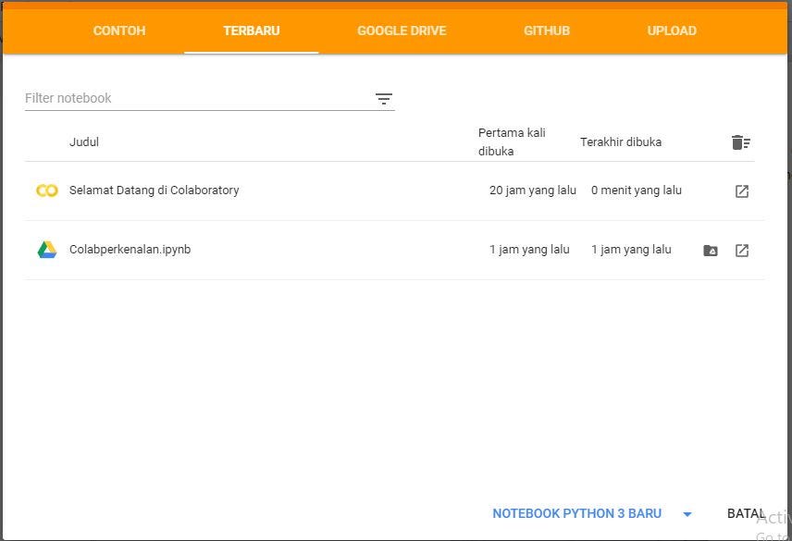The width and height of the screenshot is (792, 541).
Task: Click the BATAL button
Action: tap(746, 513)
